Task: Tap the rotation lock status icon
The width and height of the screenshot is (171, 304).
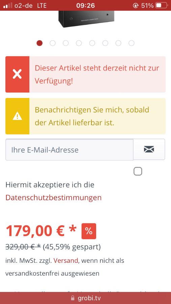Action: (x=136, y=5)
